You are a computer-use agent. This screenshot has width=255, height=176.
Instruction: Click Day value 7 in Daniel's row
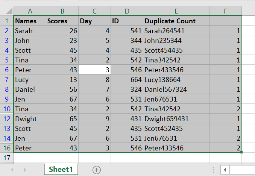[95, 89]
